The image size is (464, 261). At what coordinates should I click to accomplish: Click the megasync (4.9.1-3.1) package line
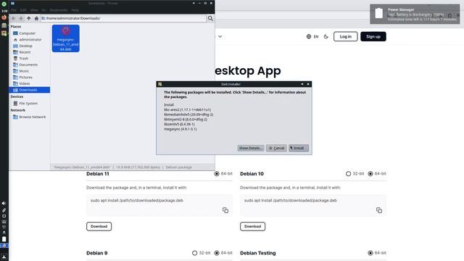point(181,129)
